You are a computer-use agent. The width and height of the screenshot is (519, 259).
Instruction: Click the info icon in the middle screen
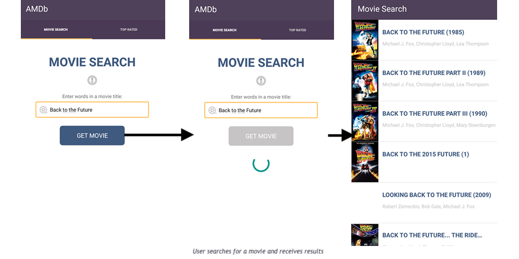tap(261, 81)
